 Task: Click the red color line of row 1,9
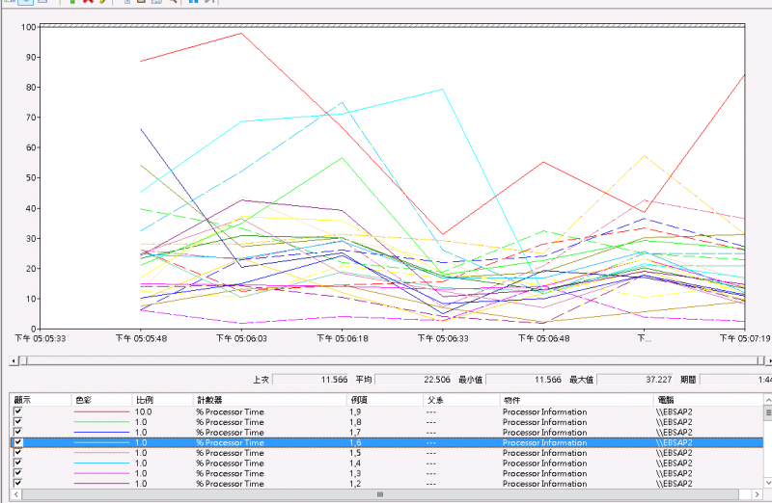point(100,411)
